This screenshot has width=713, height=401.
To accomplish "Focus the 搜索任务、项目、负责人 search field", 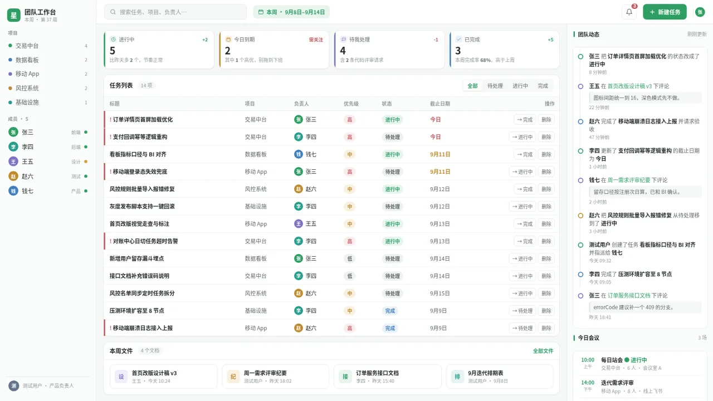I will (175, 12).
